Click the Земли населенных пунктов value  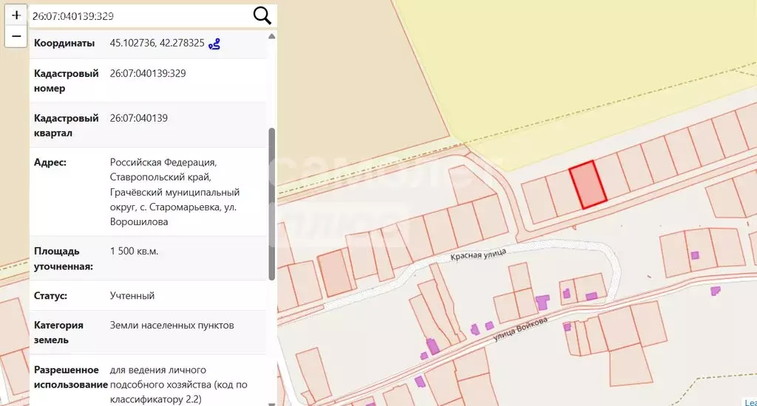(172, 326)
